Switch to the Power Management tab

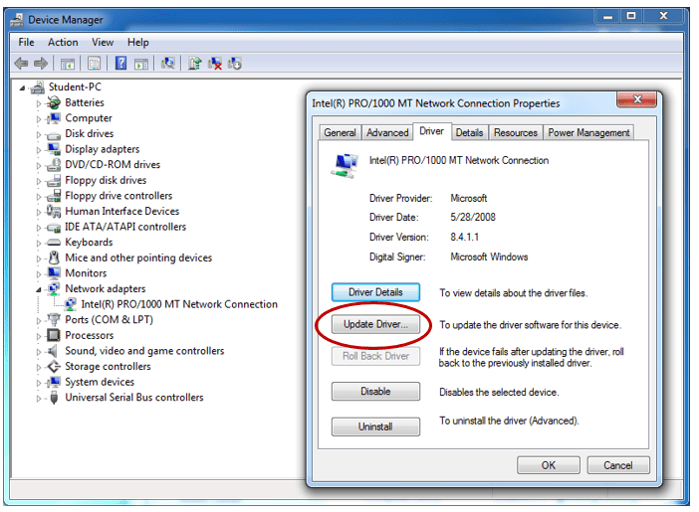588,132
